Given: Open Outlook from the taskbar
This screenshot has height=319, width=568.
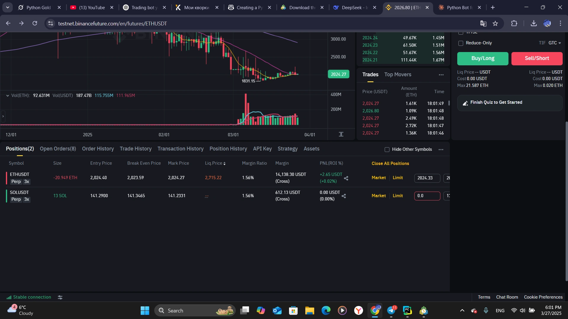Looking at the screenshot, I should [x=277, y=310].
